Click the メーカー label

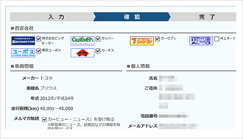click(x=31, y=78)
